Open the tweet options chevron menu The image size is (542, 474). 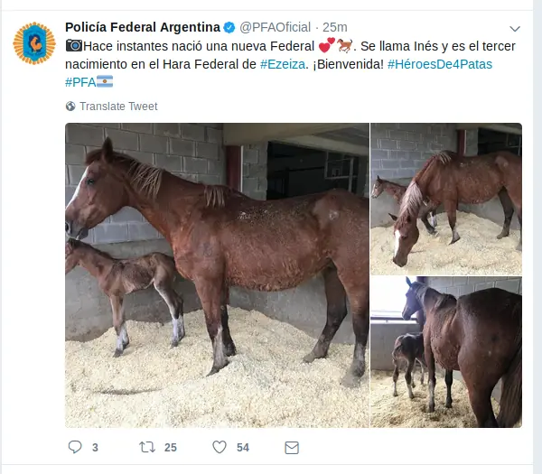pyautogui.click(x=515, y=29)
